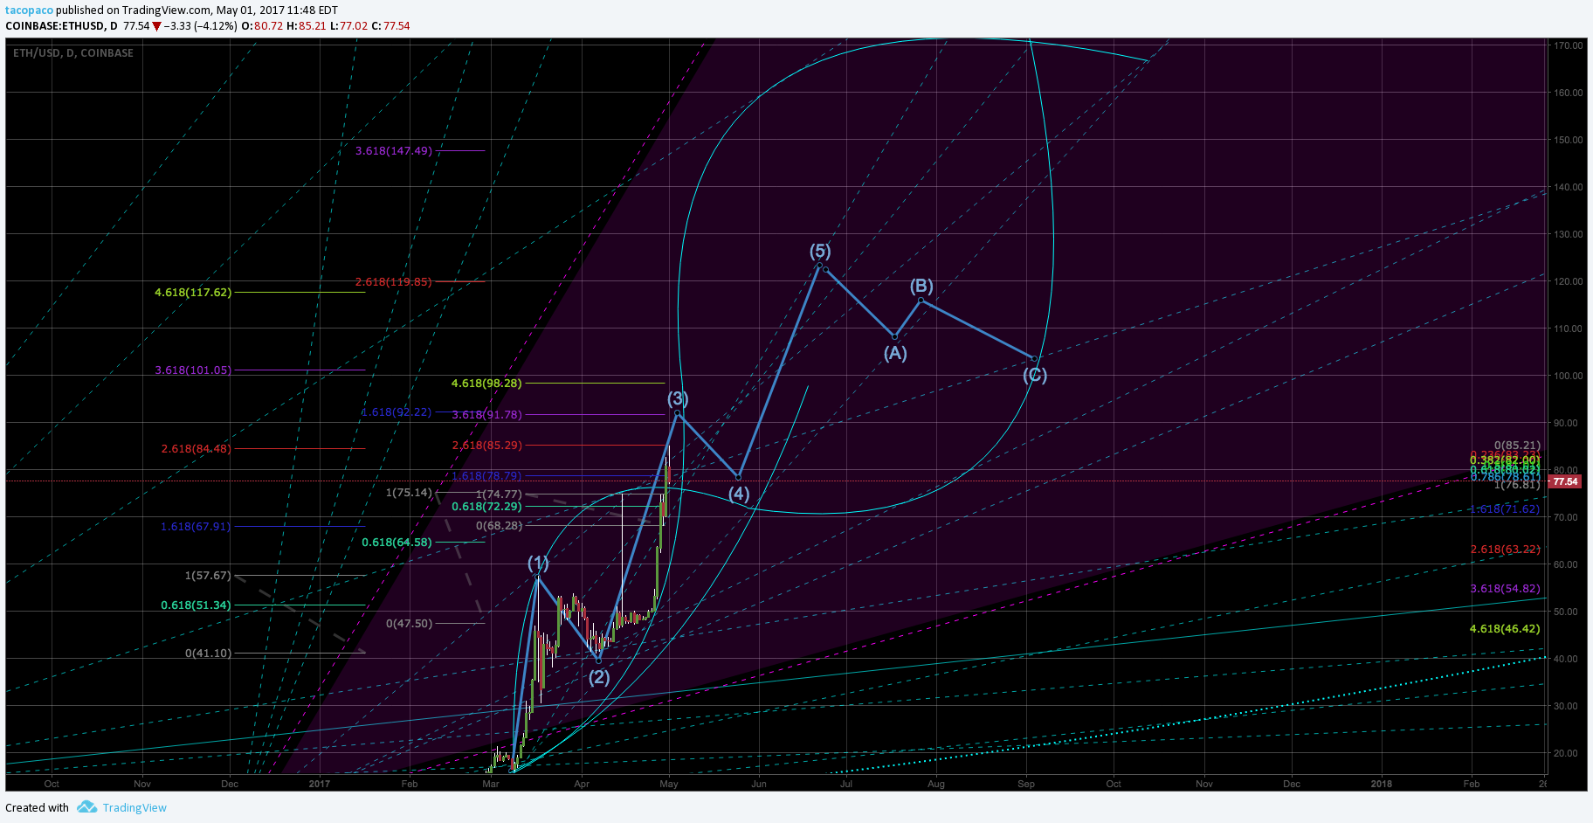Click the ETH/USD, D, COINBASE chart title
The image size is (1593, 823).
point(73,53)
